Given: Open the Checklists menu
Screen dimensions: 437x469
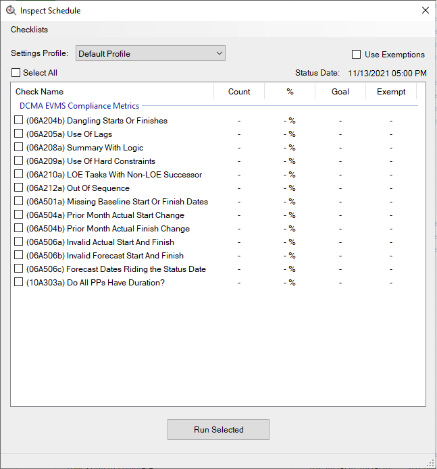Looking at the screenshot, I should pos(29,30).
